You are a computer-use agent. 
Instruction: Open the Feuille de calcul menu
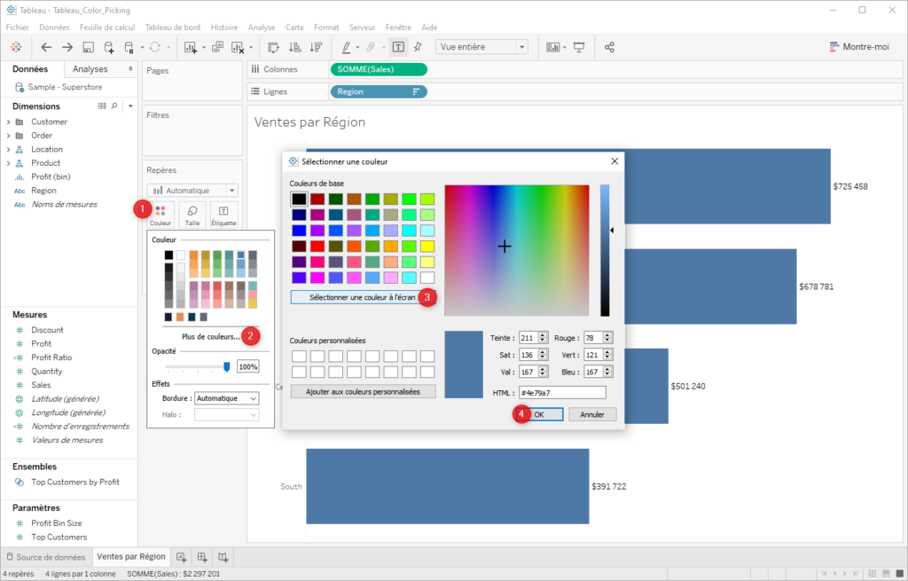click(x=107, y=27)
